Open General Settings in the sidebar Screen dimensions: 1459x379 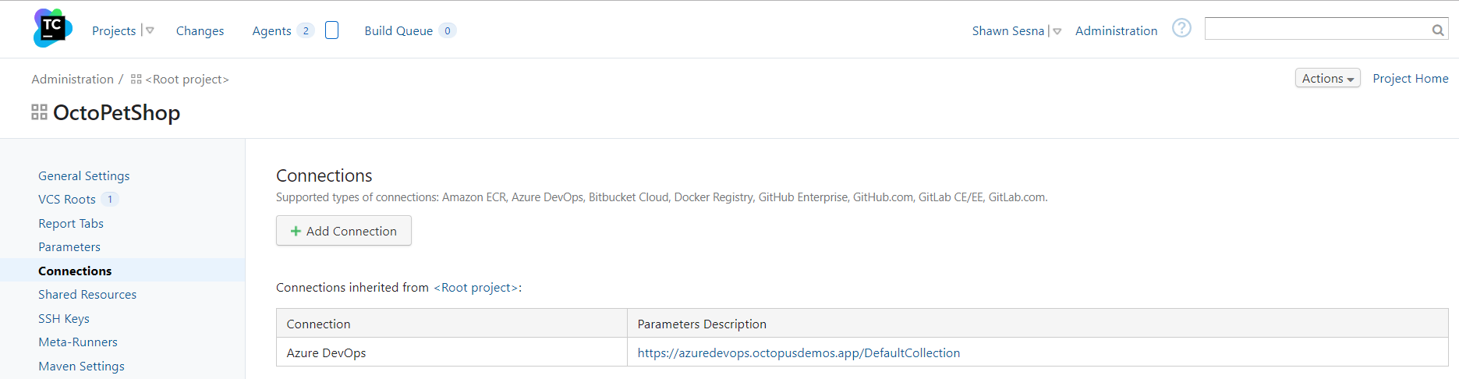click(x=84, y=176)
